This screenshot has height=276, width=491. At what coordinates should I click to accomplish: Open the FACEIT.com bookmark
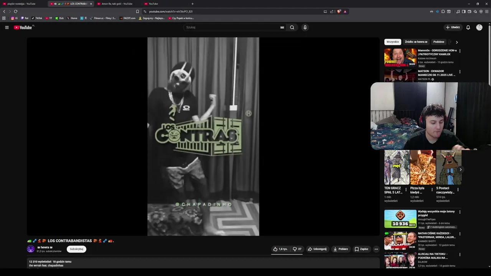[127, 18]
